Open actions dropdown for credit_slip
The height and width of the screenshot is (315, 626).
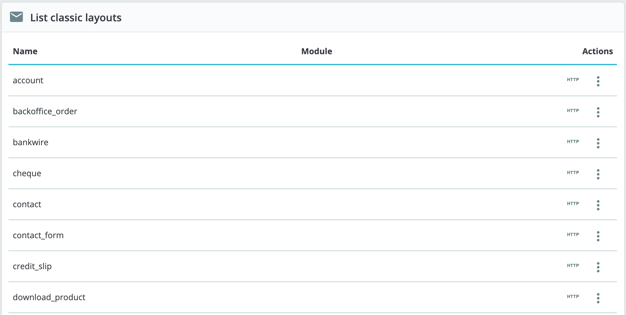tap(598, 267)
